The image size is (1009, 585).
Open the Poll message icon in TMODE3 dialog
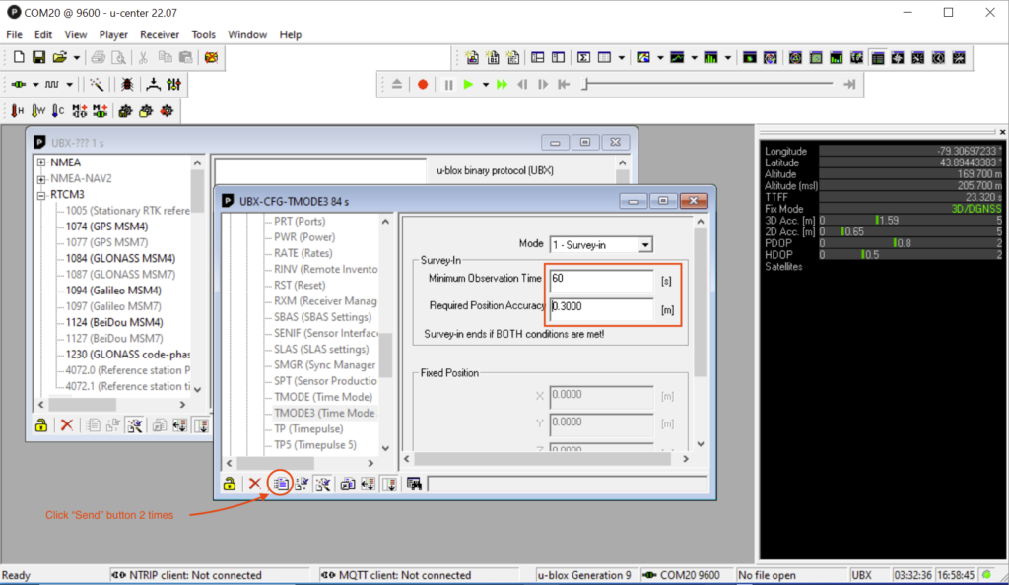point(302,484)
